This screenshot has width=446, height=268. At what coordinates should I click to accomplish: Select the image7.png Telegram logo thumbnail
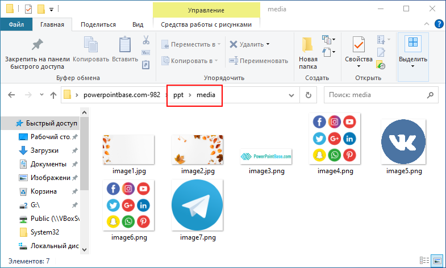coord(197,205)
